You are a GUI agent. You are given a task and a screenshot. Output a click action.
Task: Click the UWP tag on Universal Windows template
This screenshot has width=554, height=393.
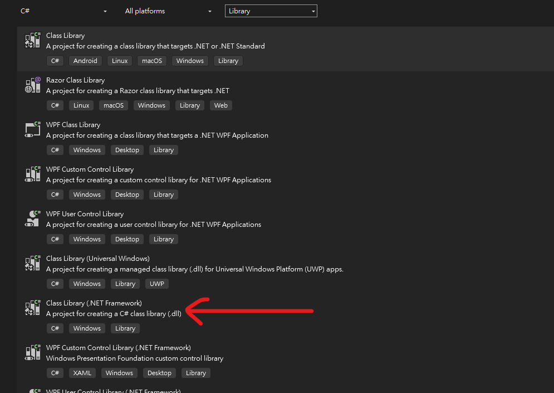pos(157,284)
